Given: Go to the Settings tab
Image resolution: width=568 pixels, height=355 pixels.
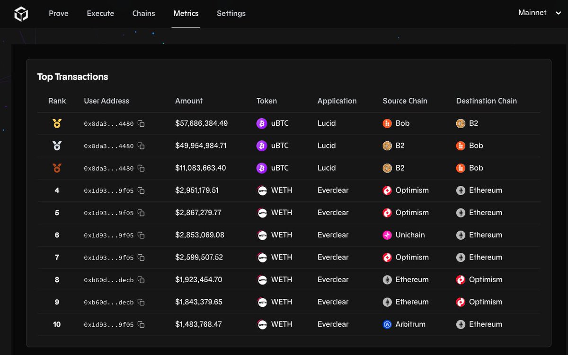Looking at the screenshot, I should click(231, 13).
